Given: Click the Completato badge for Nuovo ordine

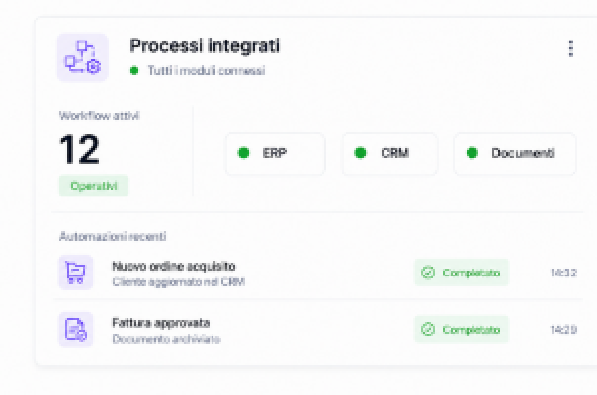Looking at the screenshot, I should pyautogui.click(x=462, y=273).
